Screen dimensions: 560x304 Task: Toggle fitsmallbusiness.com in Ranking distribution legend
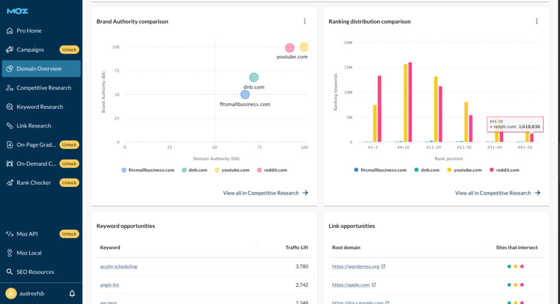pyautogui.click(x=380, y=170)
